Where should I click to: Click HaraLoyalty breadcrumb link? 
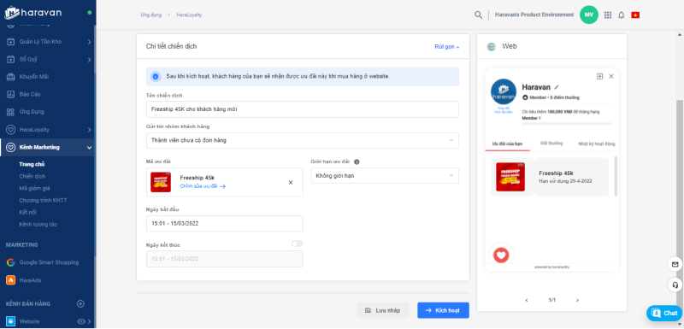coord(189,15)
